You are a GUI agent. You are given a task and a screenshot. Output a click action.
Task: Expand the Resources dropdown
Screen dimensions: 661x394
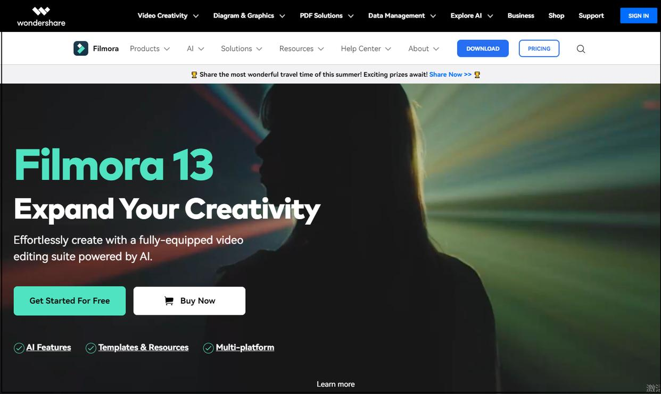[x=302, y=48]
